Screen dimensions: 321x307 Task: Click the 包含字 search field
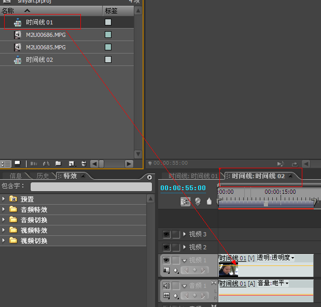tap(91, 186)
